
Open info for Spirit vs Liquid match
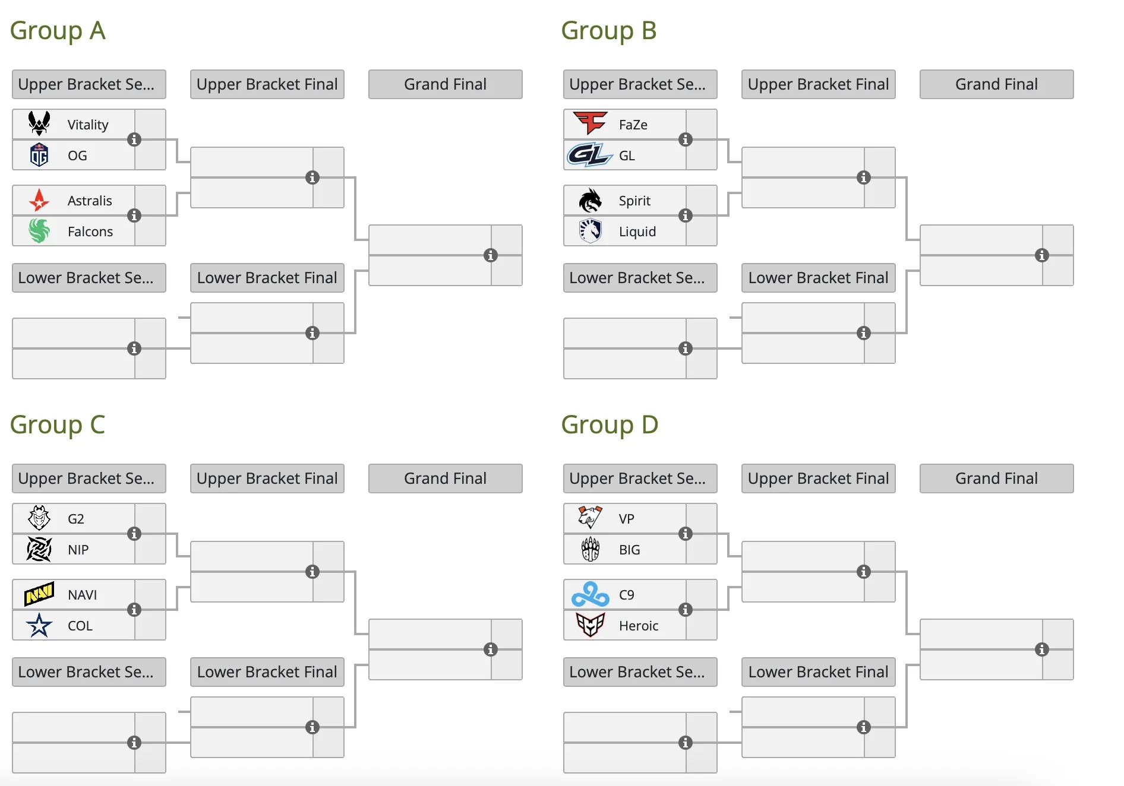pos(686,215)
